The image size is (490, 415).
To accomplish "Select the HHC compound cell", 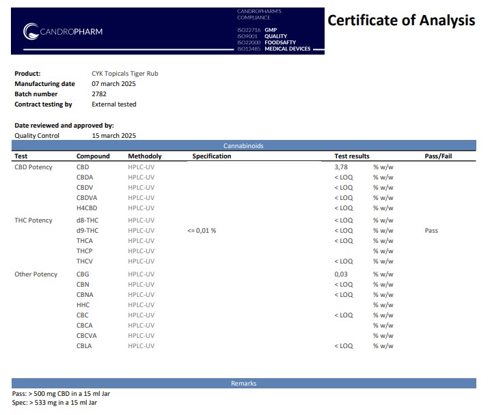I will click(83, 305).
